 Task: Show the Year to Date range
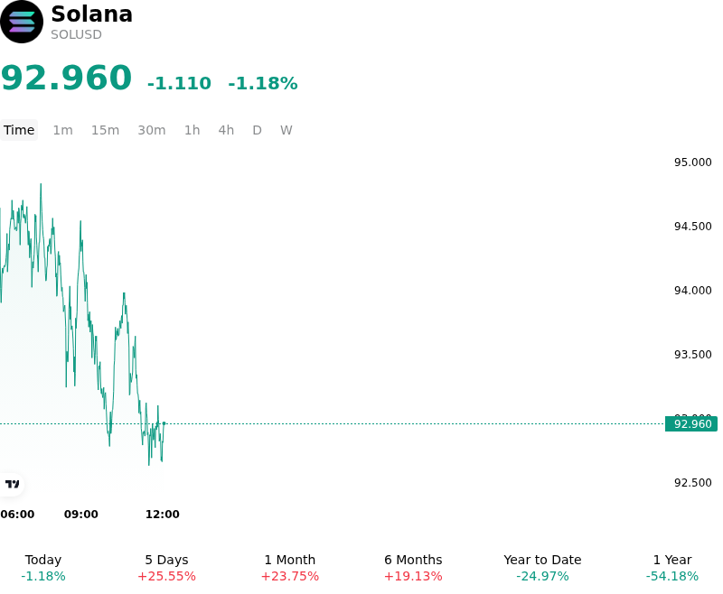(x=542, y=568)
